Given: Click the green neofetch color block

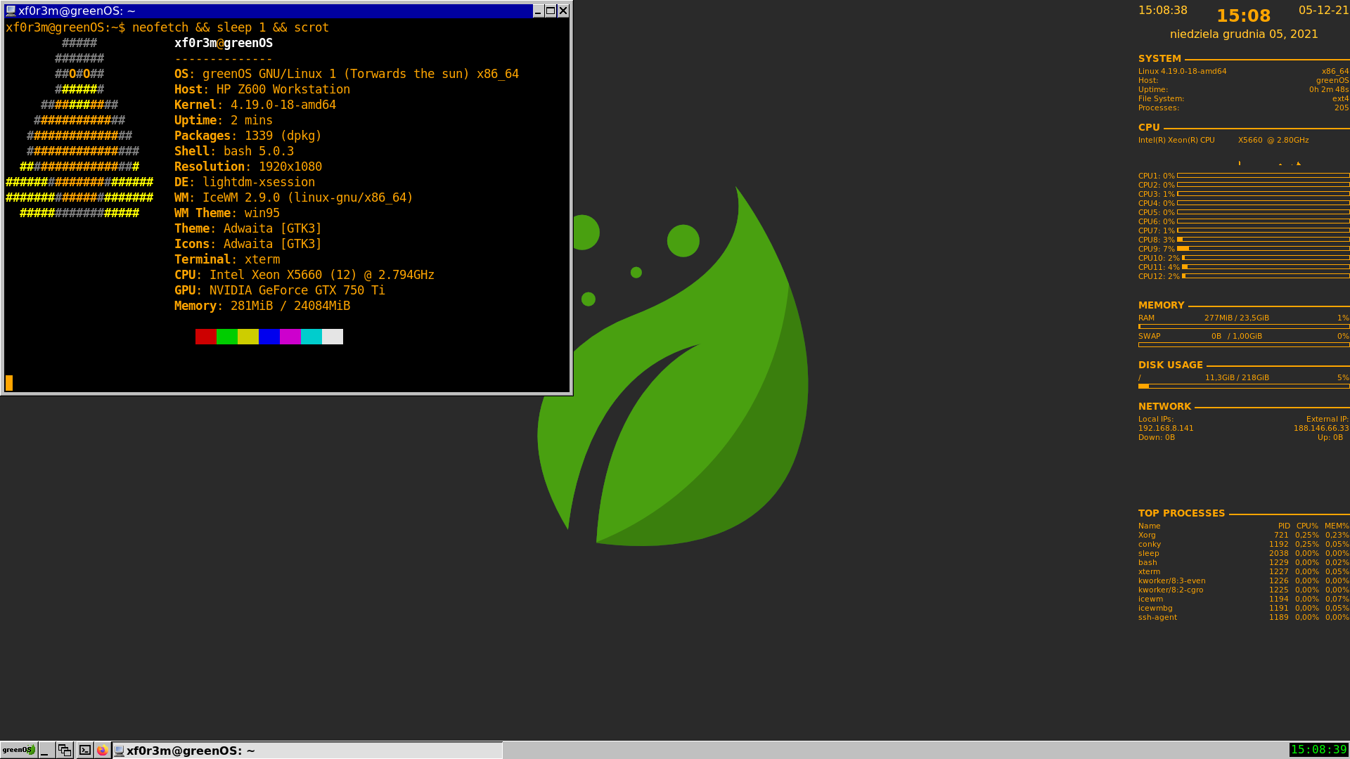Looking at the screenshot, I should [x=226, y=337].
